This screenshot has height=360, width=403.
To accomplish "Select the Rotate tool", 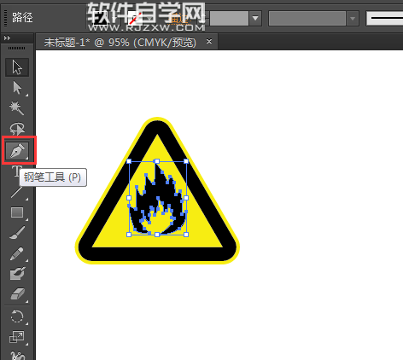I will tap(17, 316).
